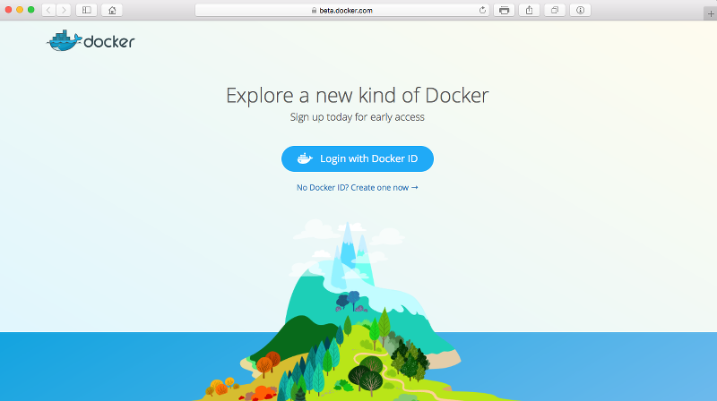Go forward with Safari's forward arrow
Screen dimensions: 717x401
64,10
